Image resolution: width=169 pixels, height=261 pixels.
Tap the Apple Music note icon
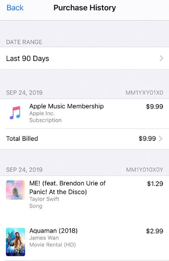(15, 113)
